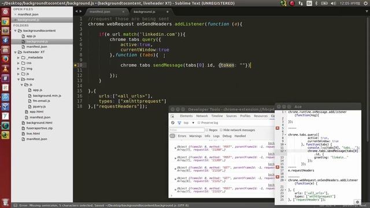Clear the DevTools console with the ban icon
Viewport: 370px width, 208px height.
tap(173, 123)
